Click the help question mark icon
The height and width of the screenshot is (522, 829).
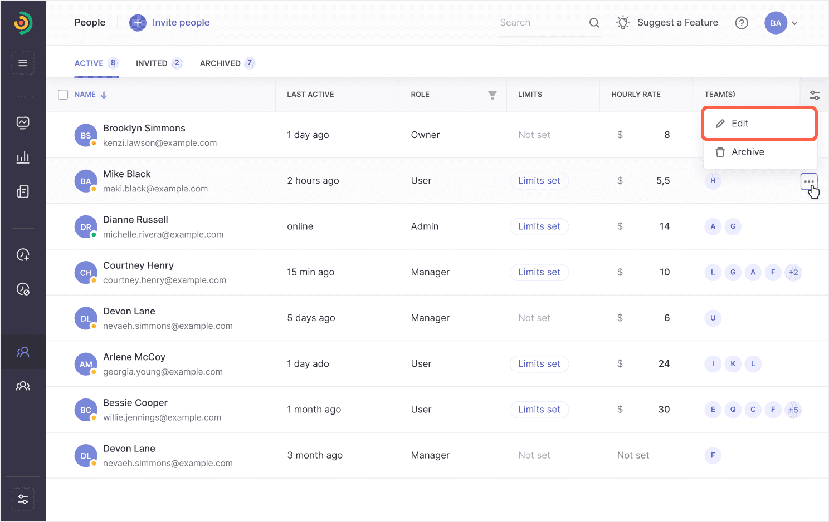click(742, 23)
